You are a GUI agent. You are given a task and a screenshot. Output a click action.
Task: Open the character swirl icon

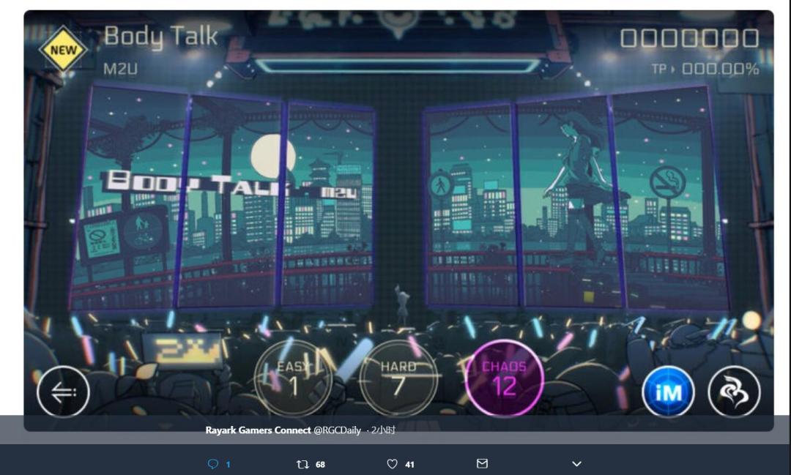[x=734, y=392]
